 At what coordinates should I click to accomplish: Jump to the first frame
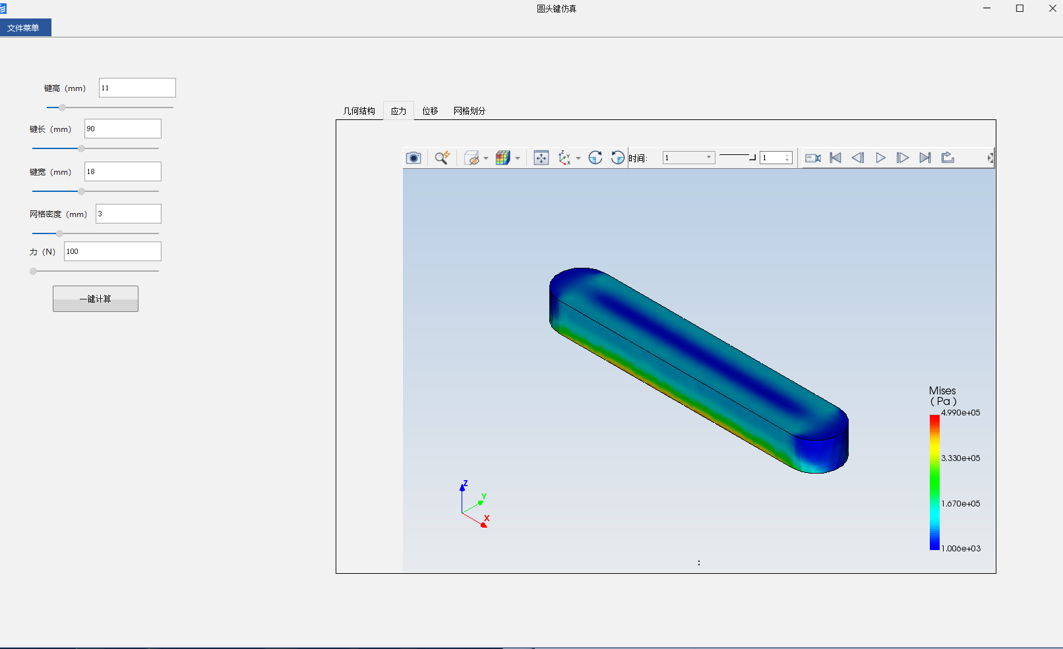click(x=835, y=158)
